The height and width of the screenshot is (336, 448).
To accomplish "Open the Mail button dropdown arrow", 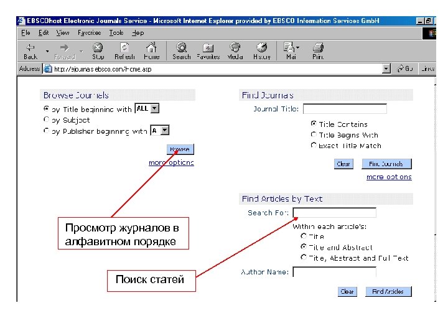I will tap(297, 47).
